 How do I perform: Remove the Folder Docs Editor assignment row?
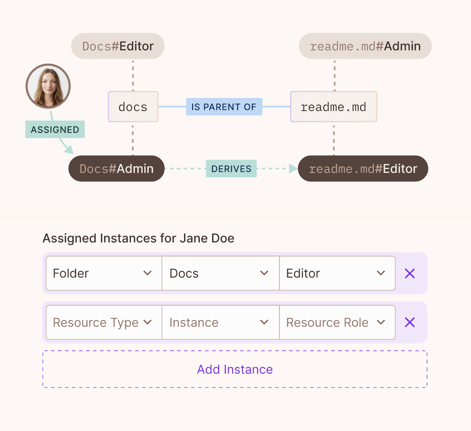[409, 273]
